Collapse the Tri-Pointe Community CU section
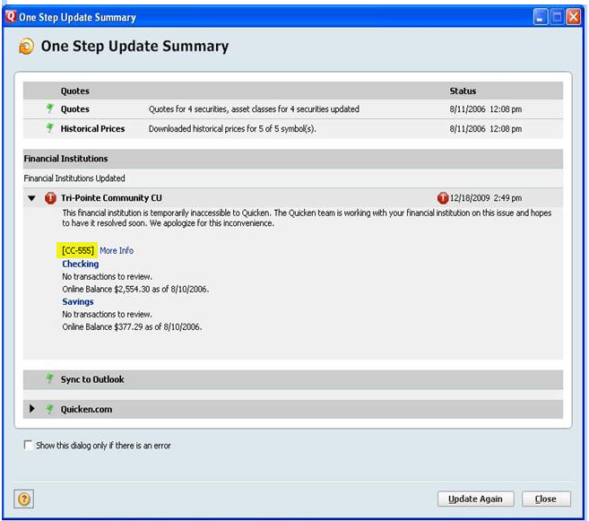589x521 pixels. pyautogui.click(x=32, y=198)
